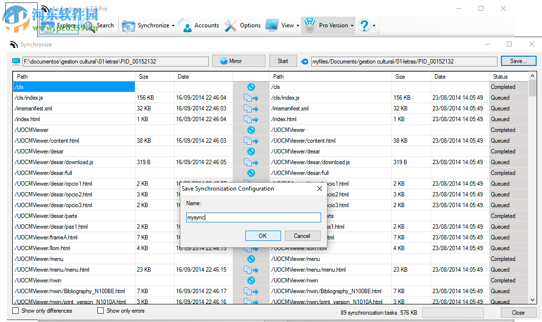The width and height of the screenshot is (542, 322).
Task: Click the Help question mark icon
Action: (x=364, y=25)
